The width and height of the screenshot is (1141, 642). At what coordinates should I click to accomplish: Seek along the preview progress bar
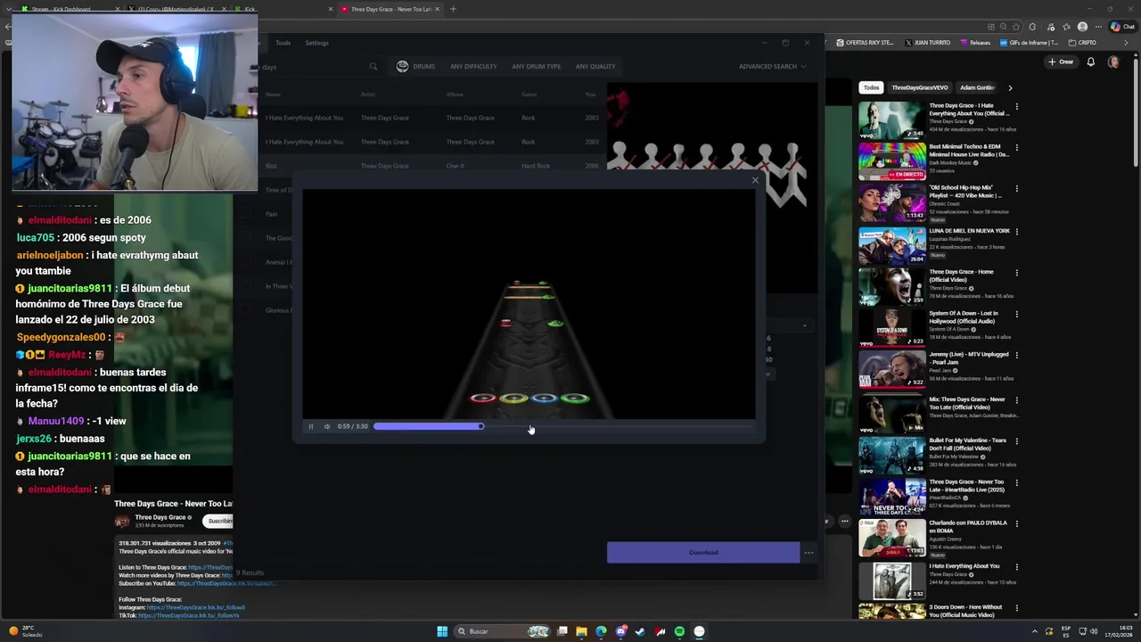pos(564,426)
